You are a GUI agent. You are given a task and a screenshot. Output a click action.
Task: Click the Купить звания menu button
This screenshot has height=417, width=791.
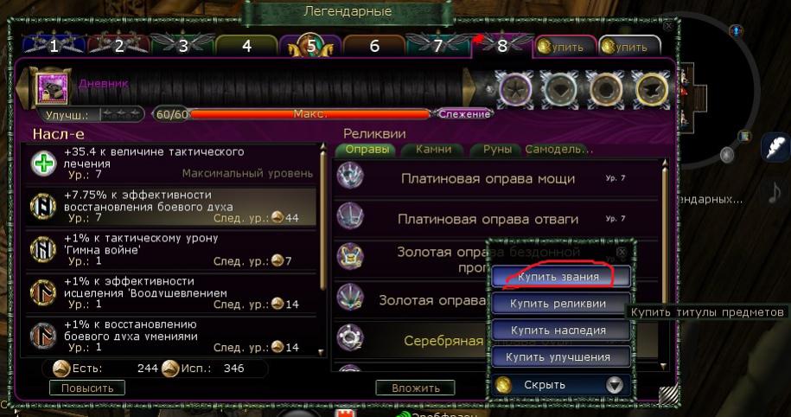point(560,277)
